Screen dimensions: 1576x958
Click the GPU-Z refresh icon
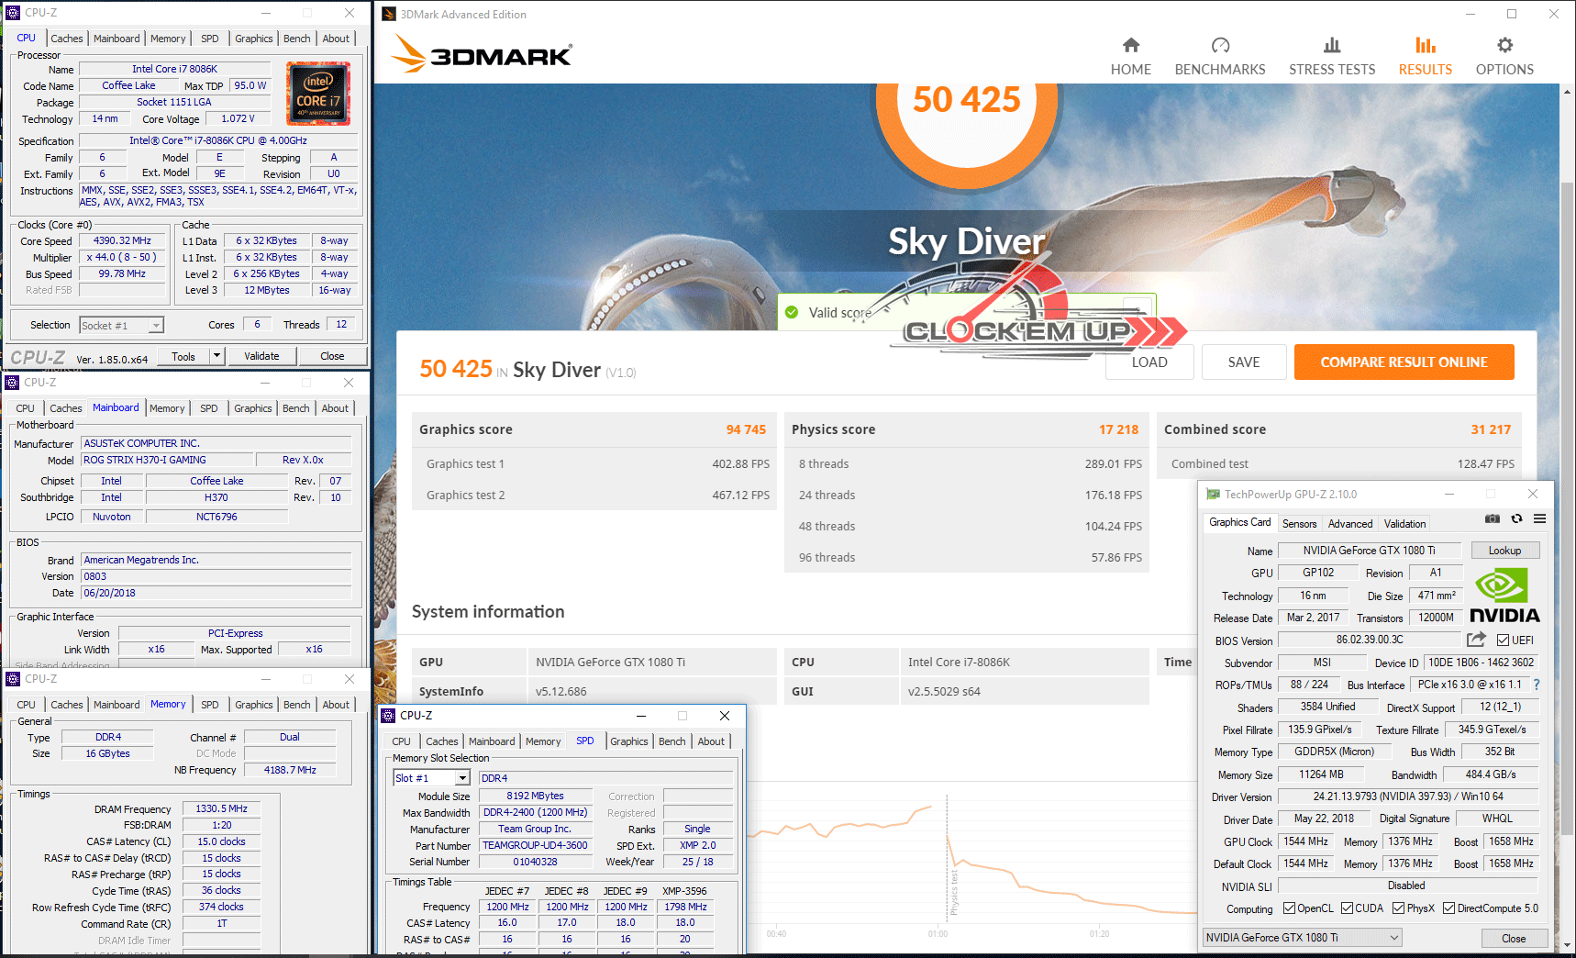1516,519
